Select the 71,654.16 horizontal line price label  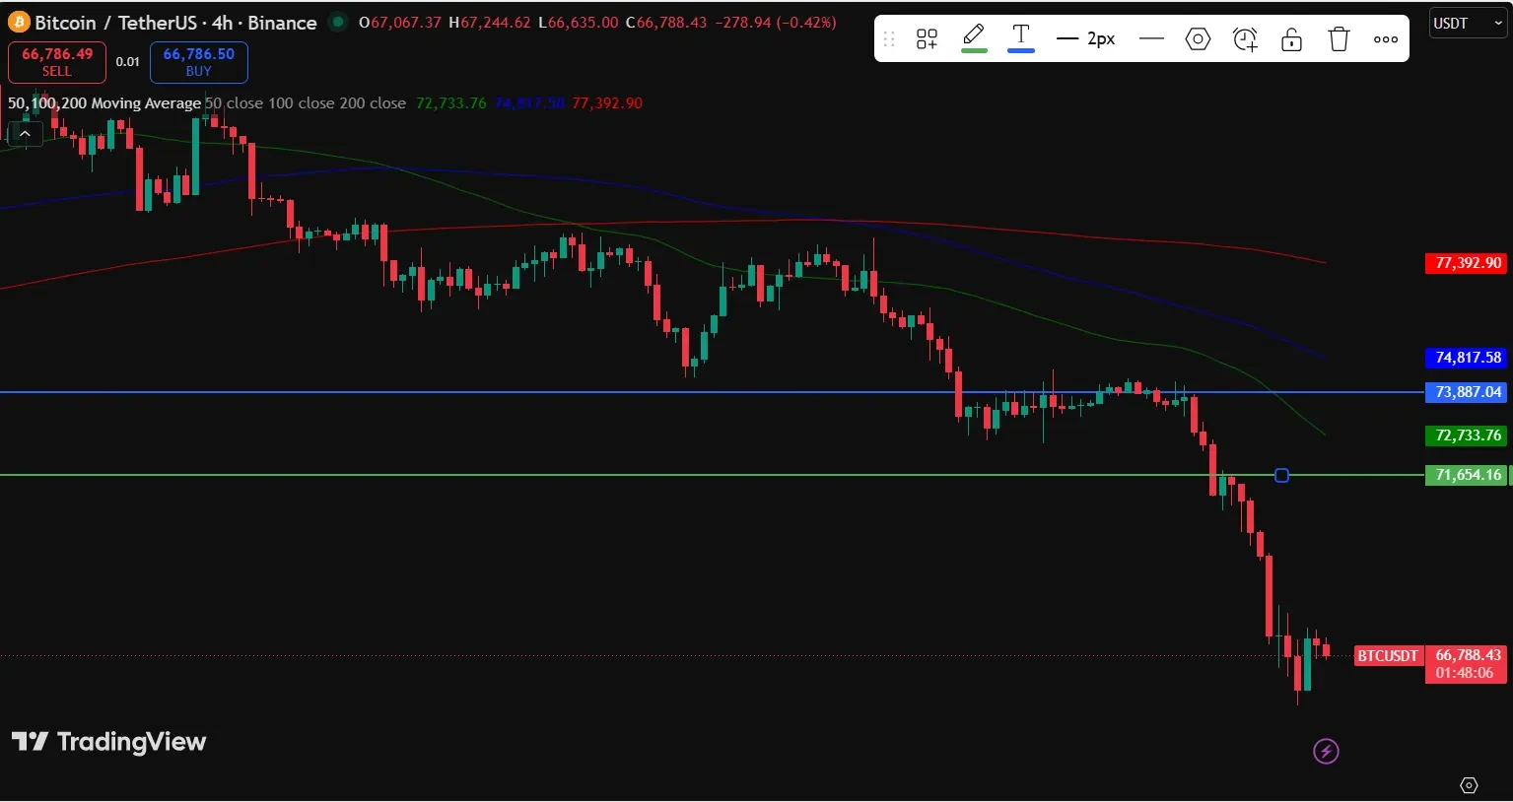coord(1467,475)
